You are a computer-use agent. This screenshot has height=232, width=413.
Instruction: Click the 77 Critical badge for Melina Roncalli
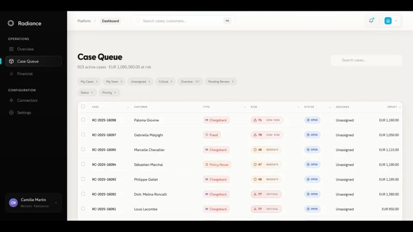266,194
